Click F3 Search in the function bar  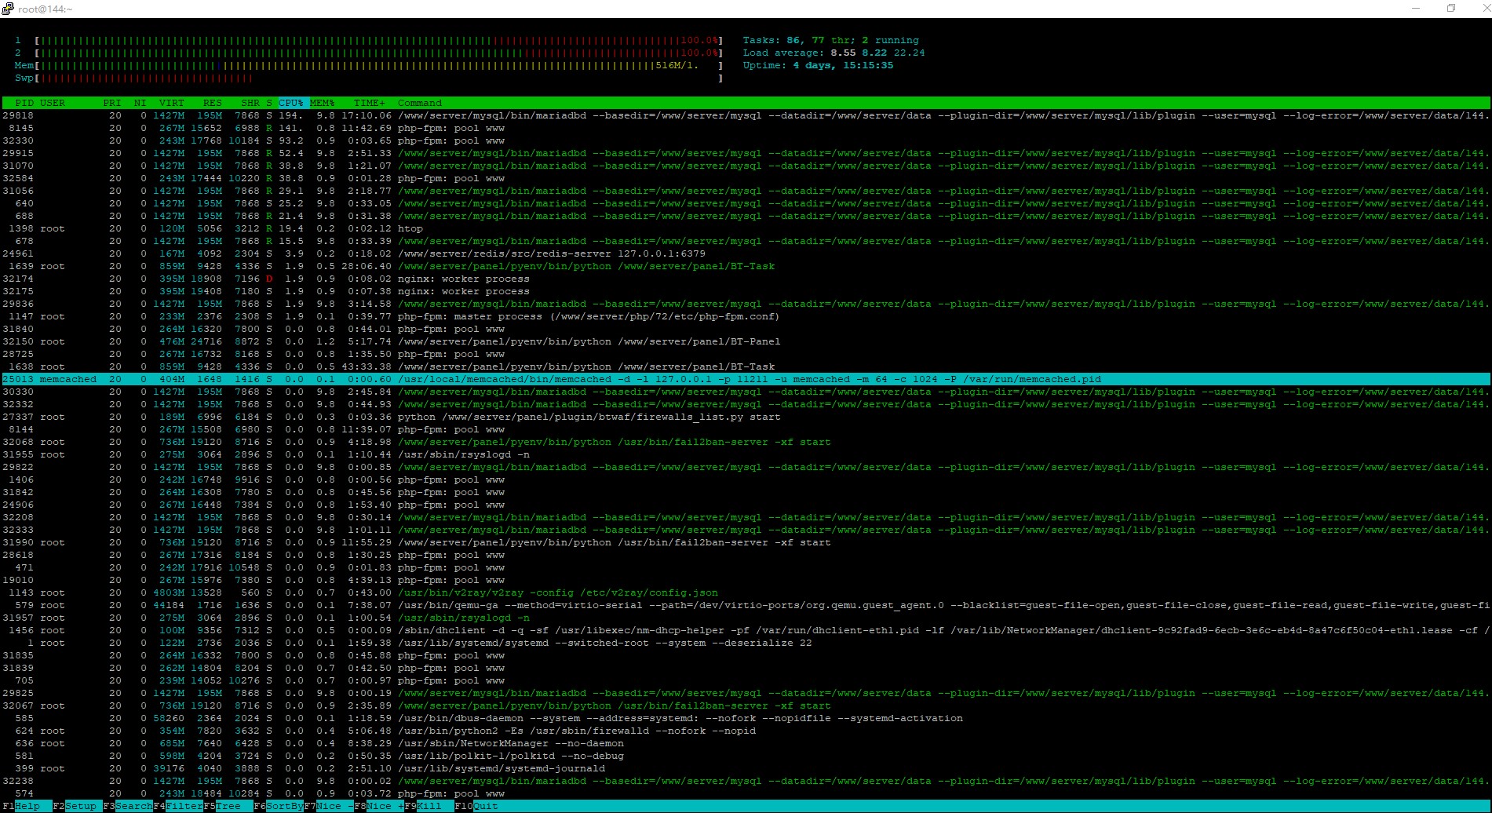click(x=128, y=806)
